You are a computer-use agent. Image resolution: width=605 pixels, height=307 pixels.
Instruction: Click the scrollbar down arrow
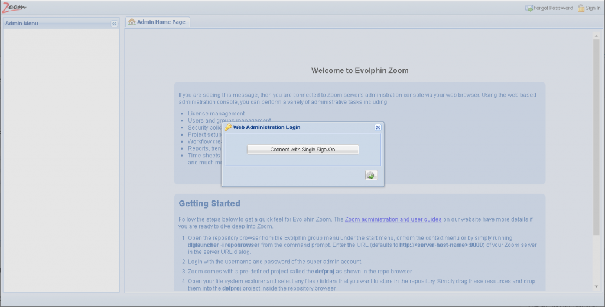coord(596,286)
